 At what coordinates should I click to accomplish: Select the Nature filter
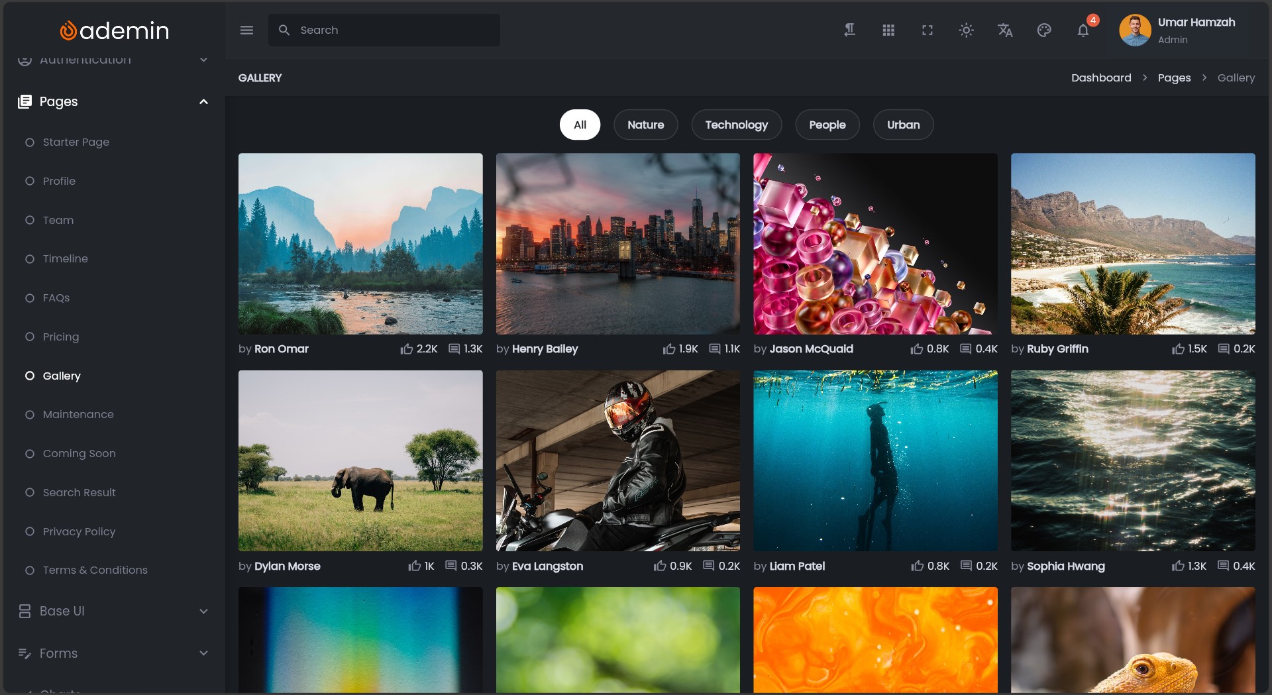click(x=645, y=125)
